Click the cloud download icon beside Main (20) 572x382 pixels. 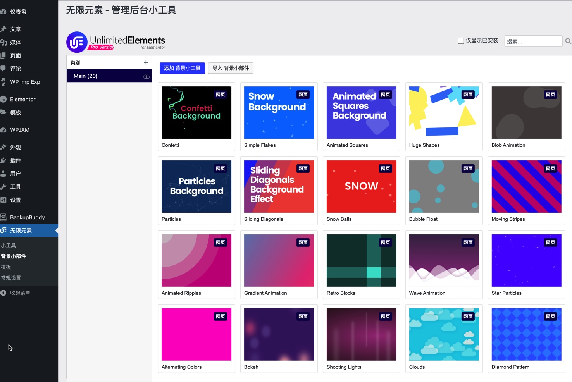146,76
